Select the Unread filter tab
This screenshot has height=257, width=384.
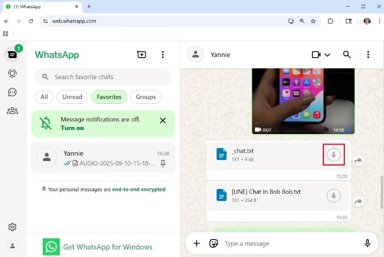coord(72,97)
